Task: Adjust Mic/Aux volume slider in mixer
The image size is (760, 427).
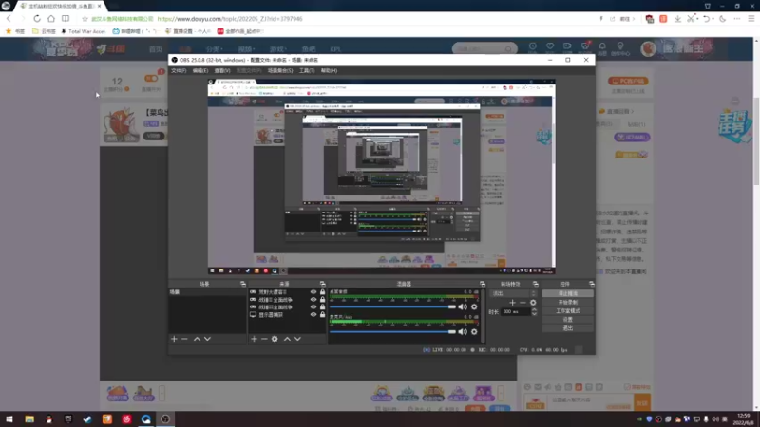Action: [x=393, y=331]
